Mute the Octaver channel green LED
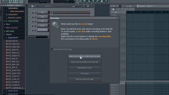The height and width of the screenshot is (95, 169). (30, 30)
